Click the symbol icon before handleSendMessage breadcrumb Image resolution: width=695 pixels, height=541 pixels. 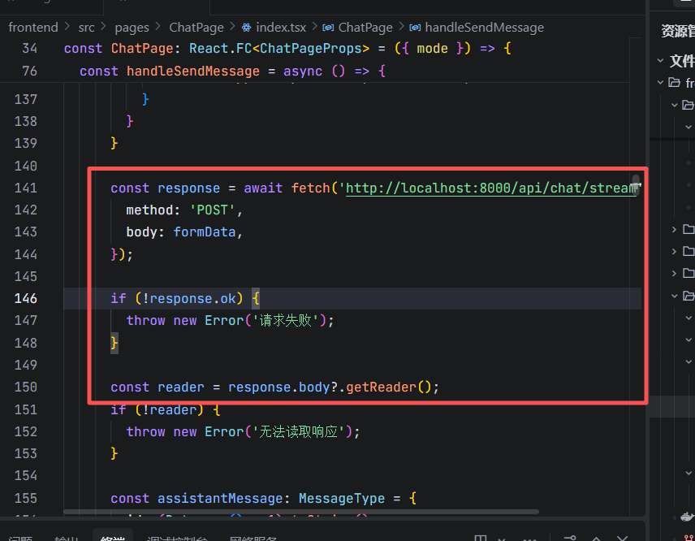(415, 28)
